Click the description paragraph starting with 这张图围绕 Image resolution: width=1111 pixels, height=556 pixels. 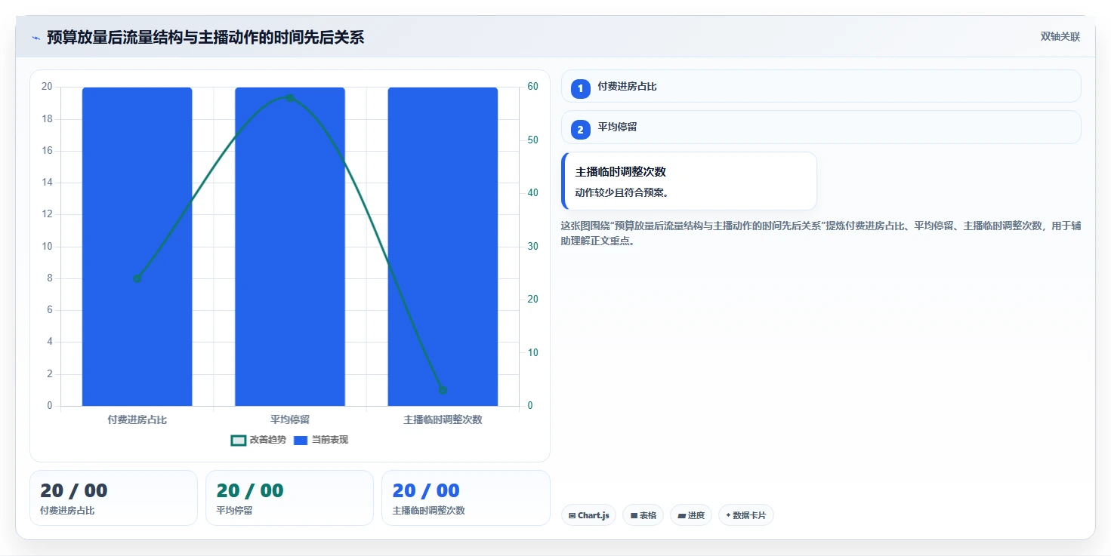[821, 234]
